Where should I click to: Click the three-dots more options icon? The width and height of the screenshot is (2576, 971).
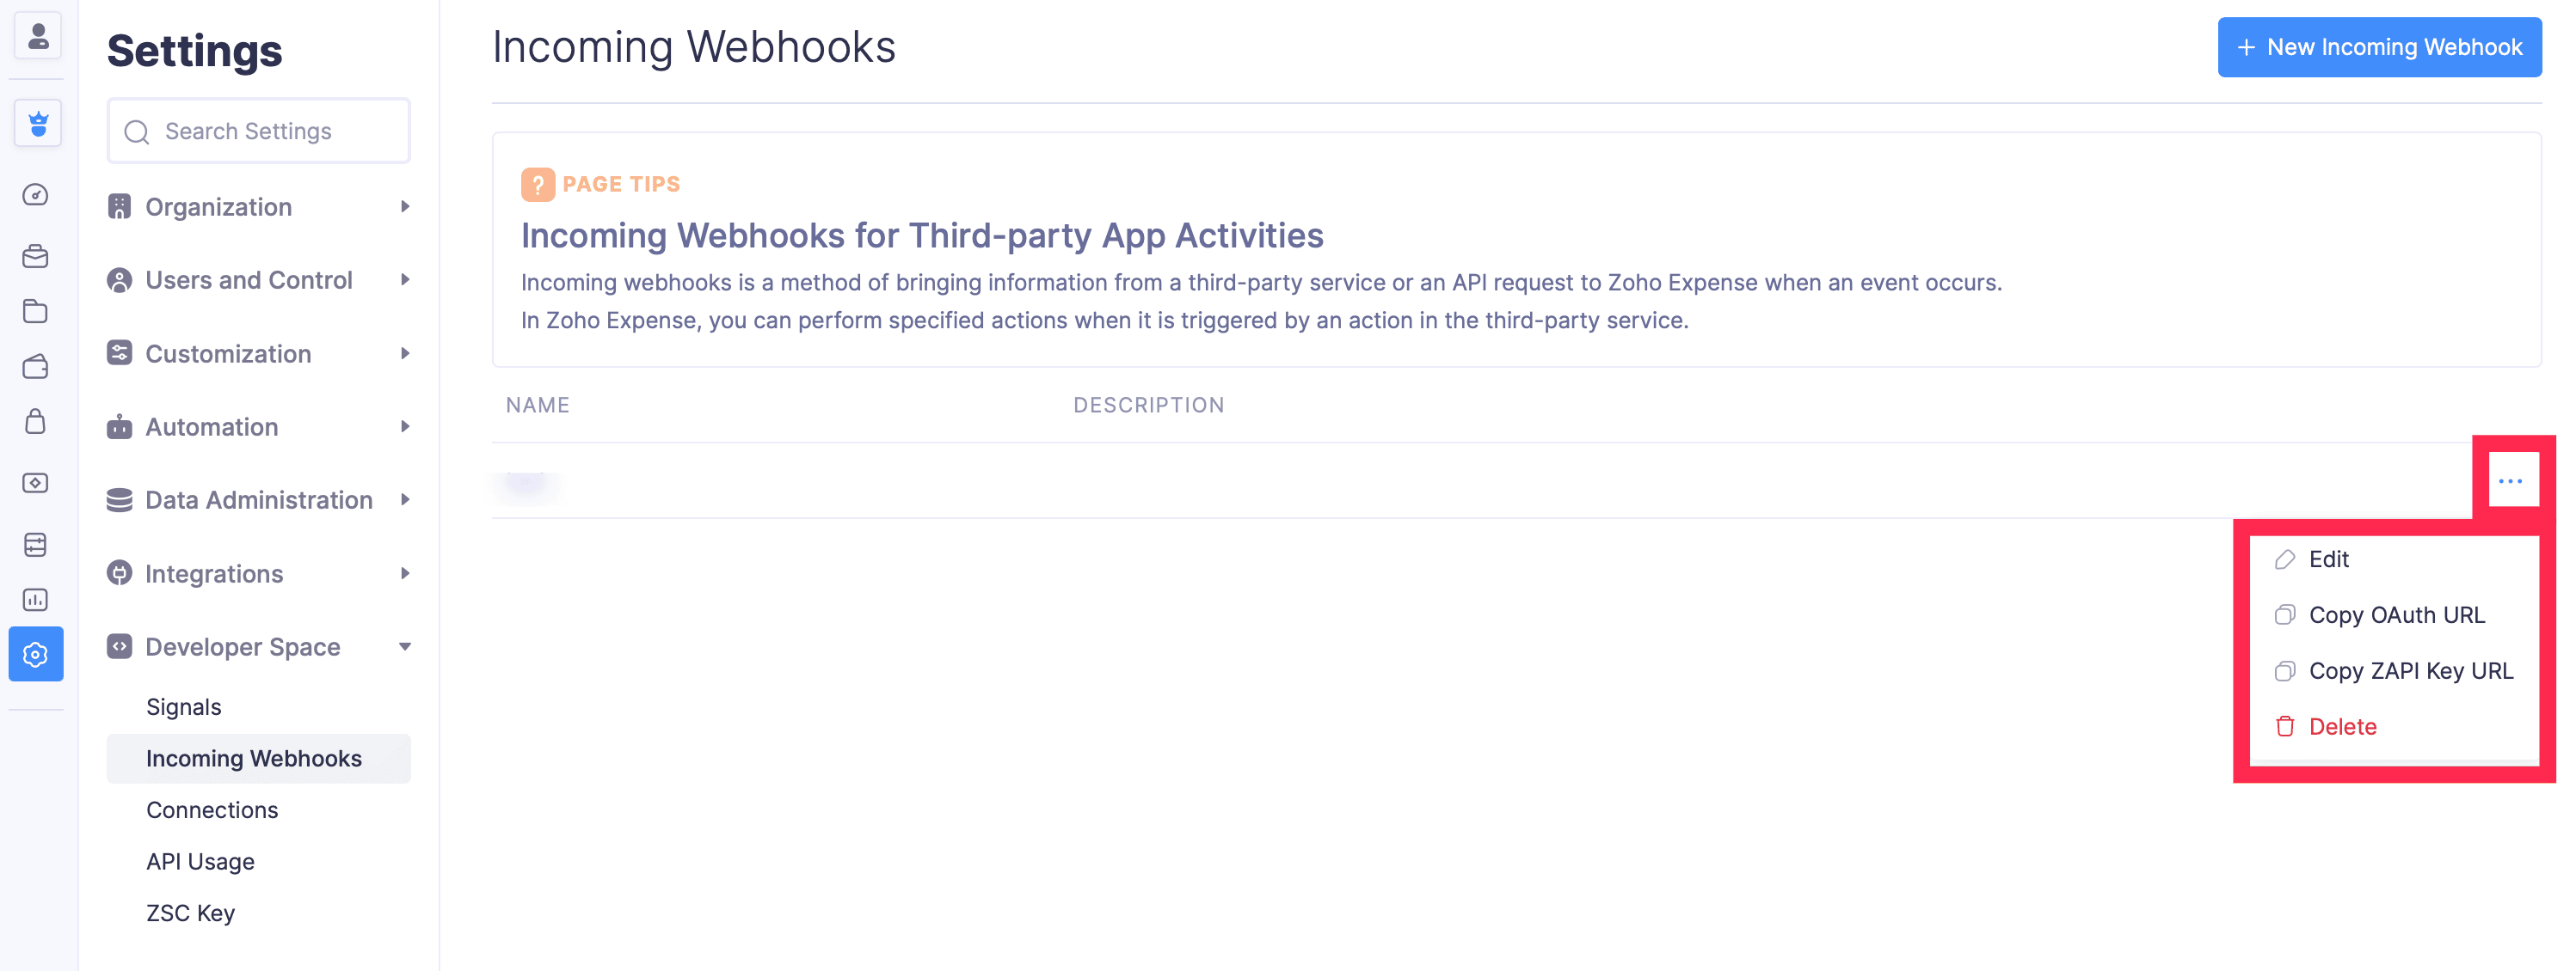pyautogui.click(x=2510, y=480)
